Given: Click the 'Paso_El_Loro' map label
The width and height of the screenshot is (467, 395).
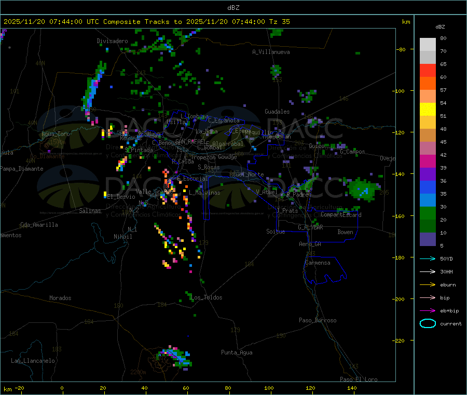Looking at the screenshot, I should [x=359, y=379].
